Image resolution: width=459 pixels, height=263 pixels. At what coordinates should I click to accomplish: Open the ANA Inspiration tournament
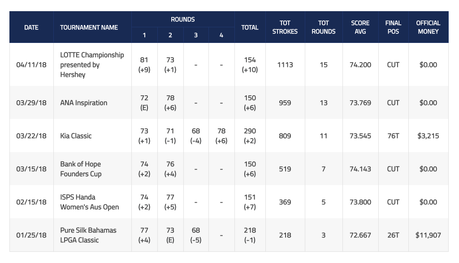point(84,103)
